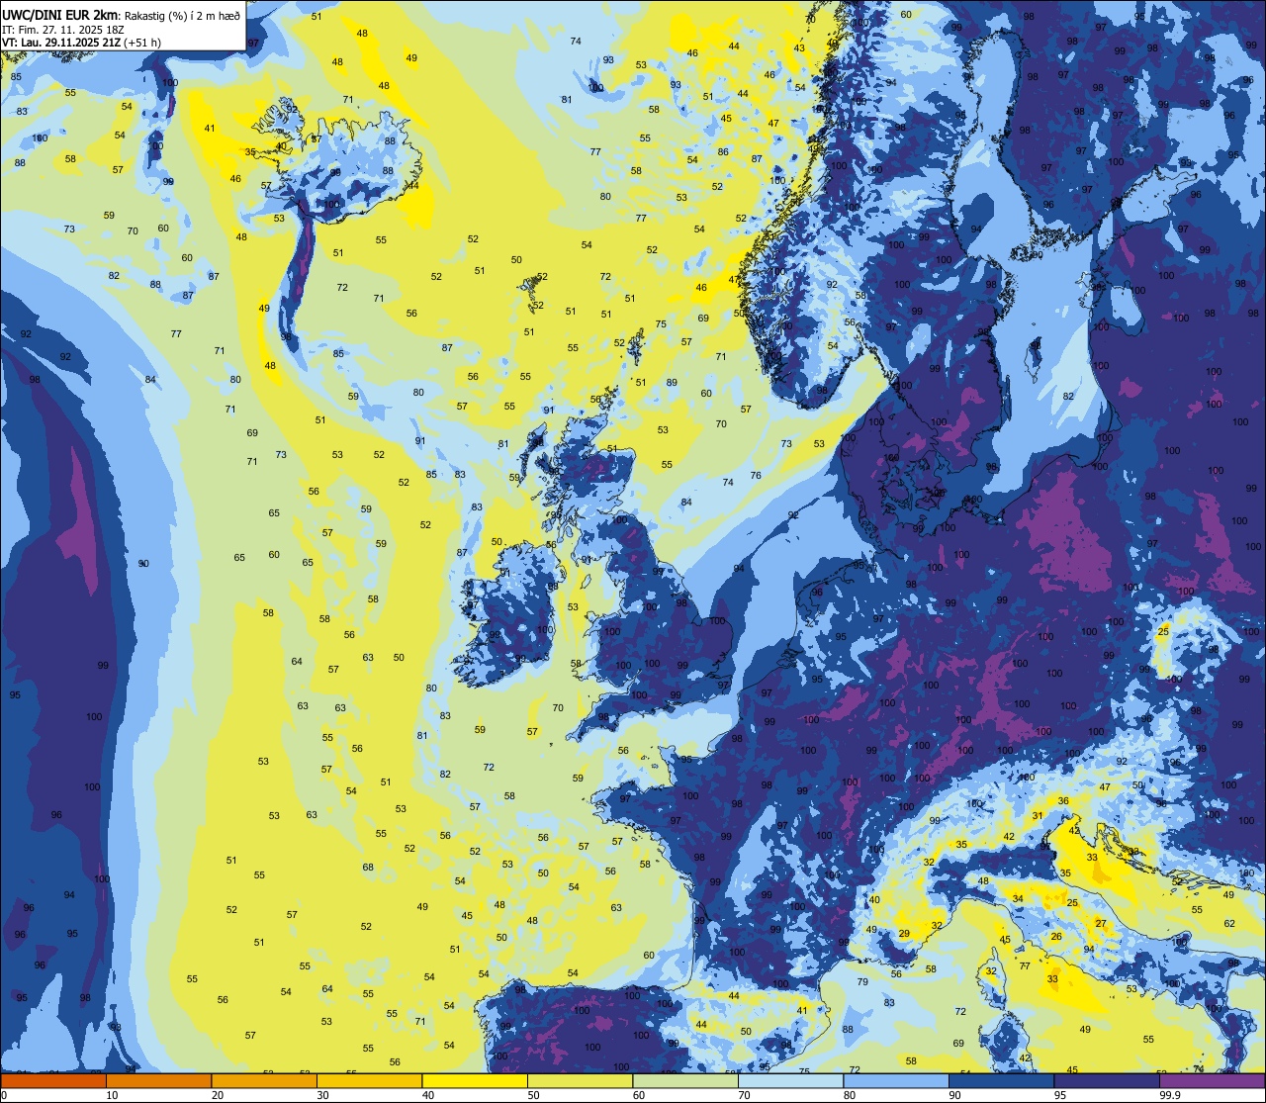Click the humidity value 31 on the map
This screenshot has height=1103, width=1266.
coord(1038,816)
